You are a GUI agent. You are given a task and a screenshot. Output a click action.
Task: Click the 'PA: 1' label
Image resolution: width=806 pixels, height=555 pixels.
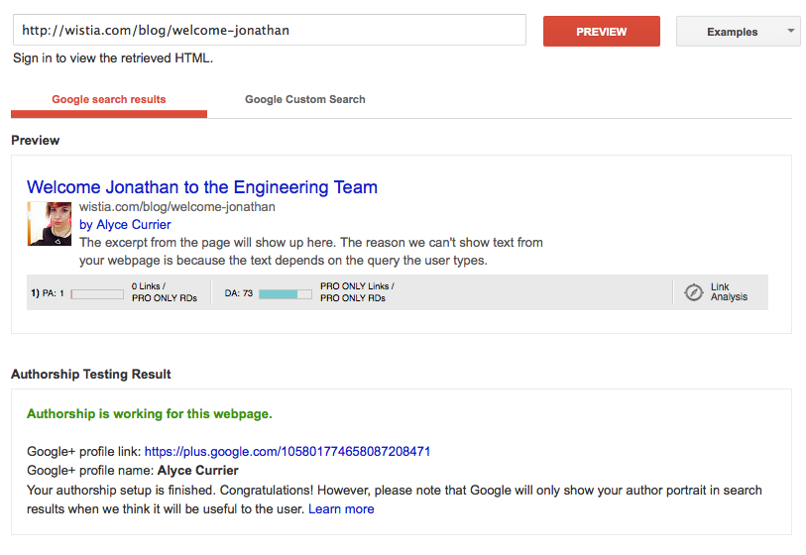click(x=53, y=293)
